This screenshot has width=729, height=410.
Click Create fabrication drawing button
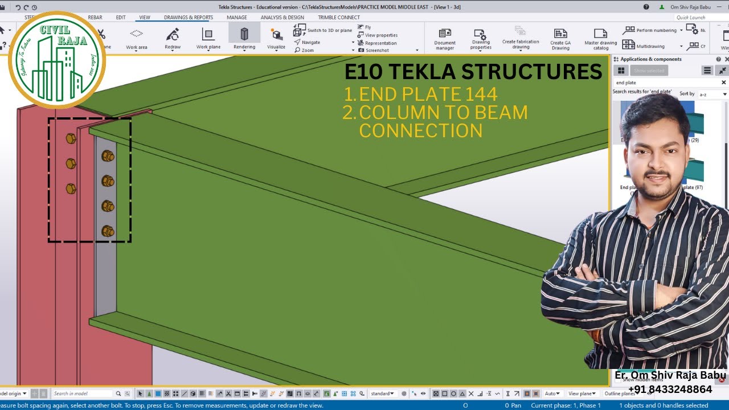click(521, 38)
